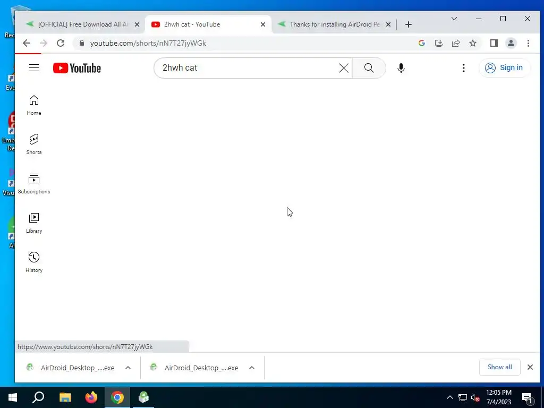Expand options for second AirDroid download
Viewport: 544px width, 408px height.
tap(252, 368)
